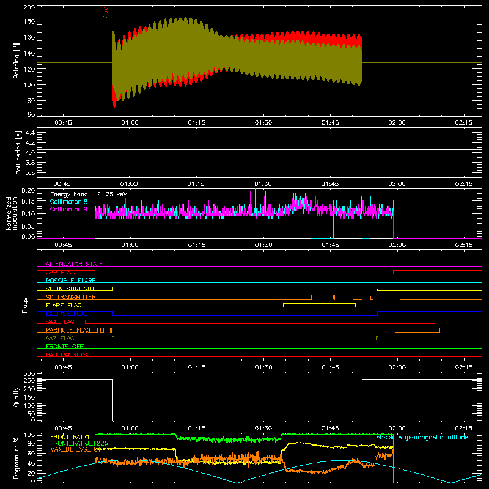The image size is (489, 489).
Task: Click the GAP_FLAG label
Action: point(60,272)
